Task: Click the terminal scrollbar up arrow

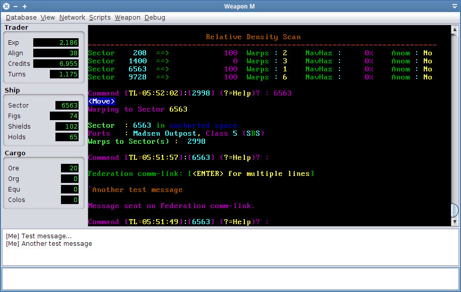Action: [454, 29]
